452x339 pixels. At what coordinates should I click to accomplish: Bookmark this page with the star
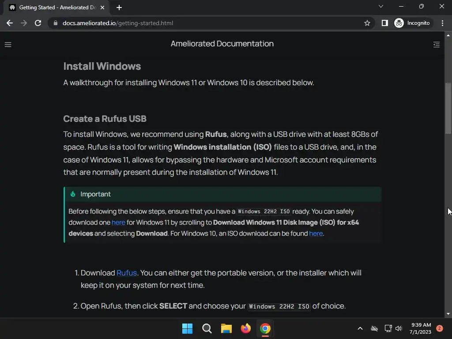point(367,23)
